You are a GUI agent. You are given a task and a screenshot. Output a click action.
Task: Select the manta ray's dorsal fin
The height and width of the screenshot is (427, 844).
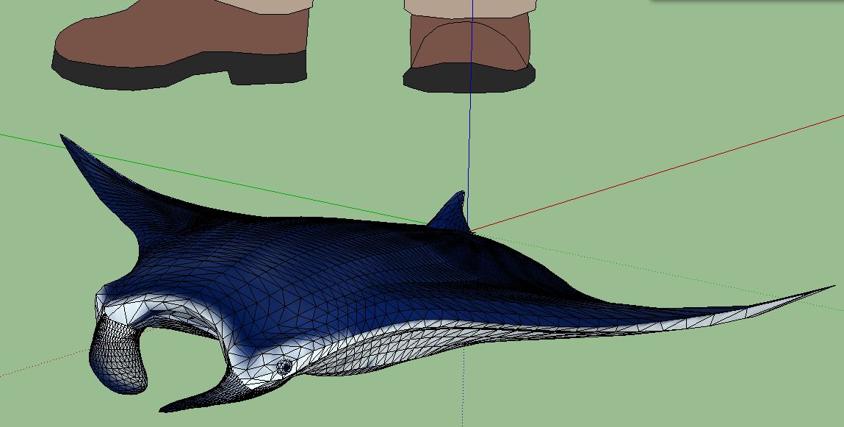[x=450, y=212]
